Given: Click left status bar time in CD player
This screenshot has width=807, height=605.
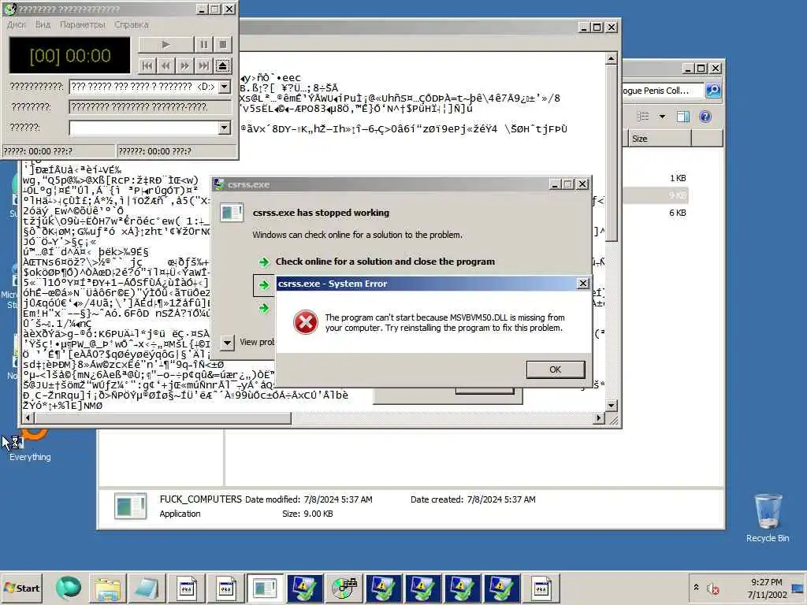Looking at the screenshot, I should (58, 151).
